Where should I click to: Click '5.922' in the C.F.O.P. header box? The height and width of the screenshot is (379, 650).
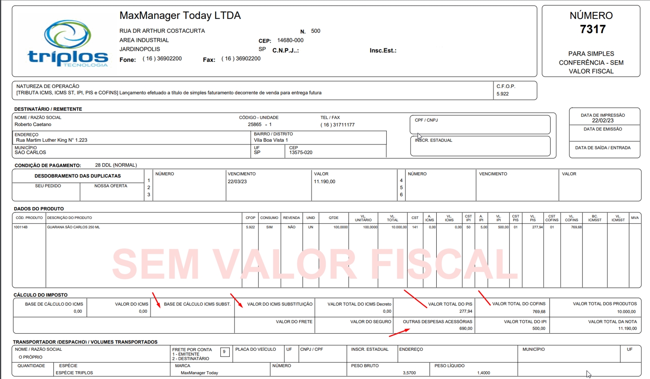(x=503, y=94)
